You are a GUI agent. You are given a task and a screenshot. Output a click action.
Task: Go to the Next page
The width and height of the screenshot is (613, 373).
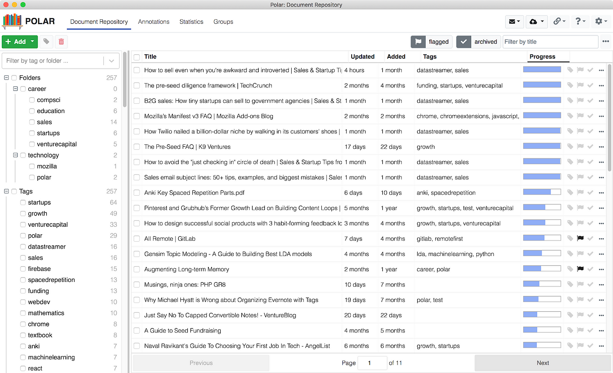(543, 363)
